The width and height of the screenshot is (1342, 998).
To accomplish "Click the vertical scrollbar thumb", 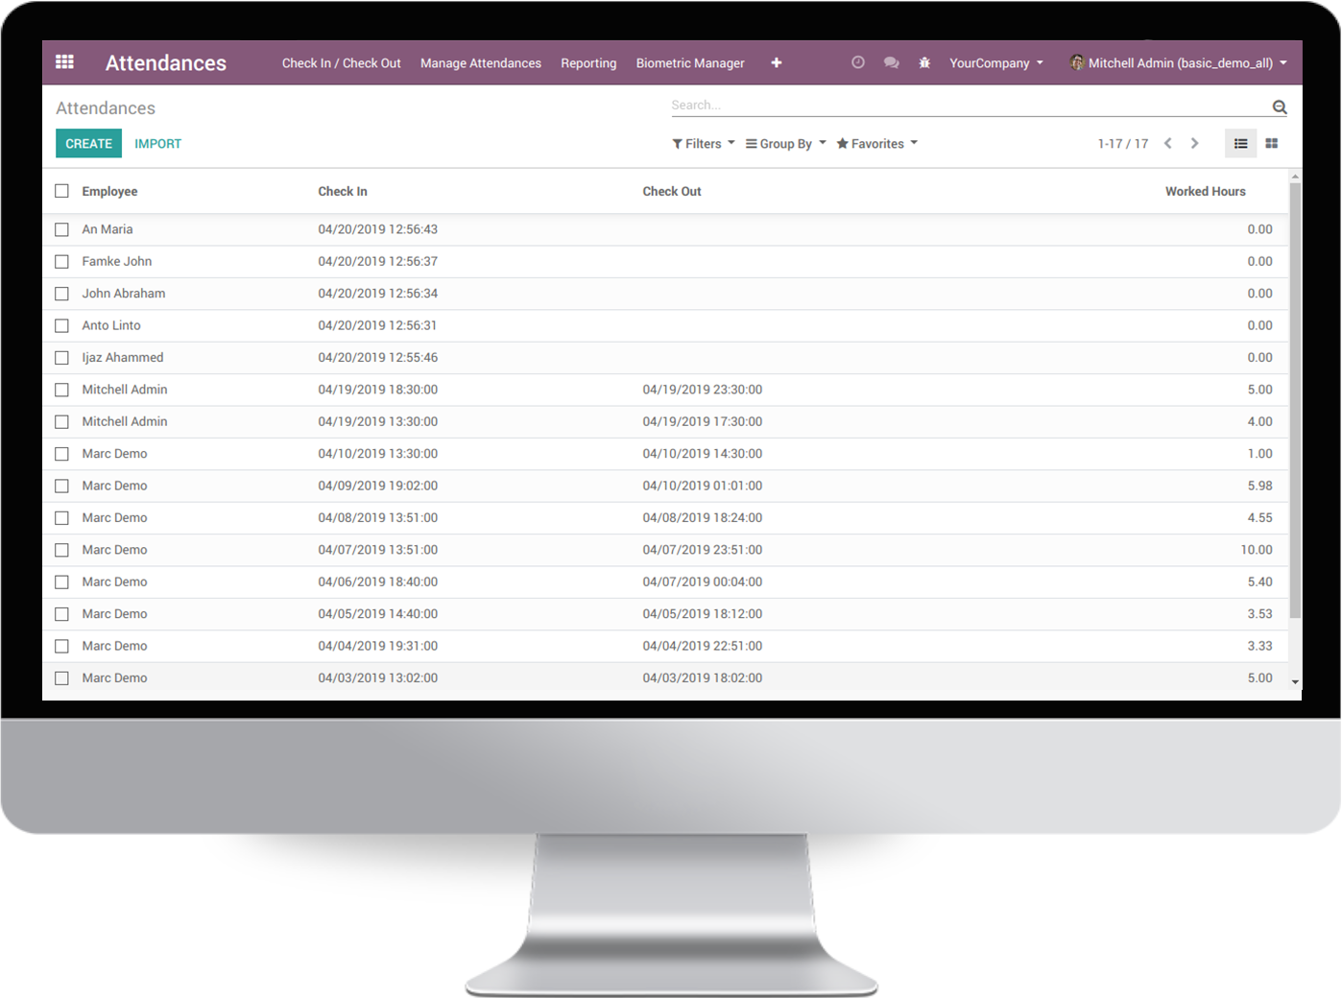I will 1295,400.
